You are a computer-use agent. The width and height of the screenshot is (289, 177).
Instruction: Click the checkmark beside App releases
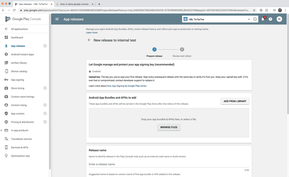(x=45, y=46)
